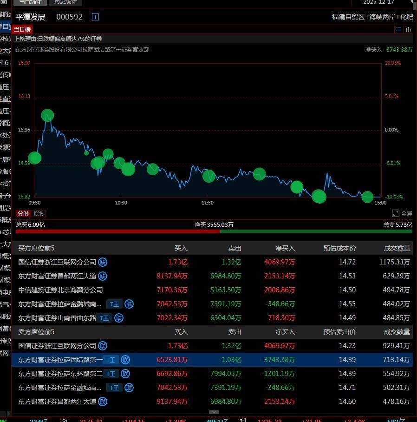Click 总卖 5.73亿 label
The width and height of the screenshot is (417, 422).
pos(398,225)
